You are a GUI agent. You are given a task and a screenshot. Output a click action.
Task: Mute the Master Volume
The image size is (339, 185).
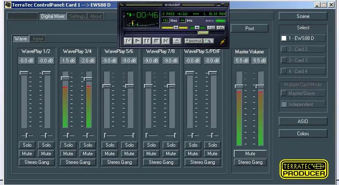coord(250,154)
